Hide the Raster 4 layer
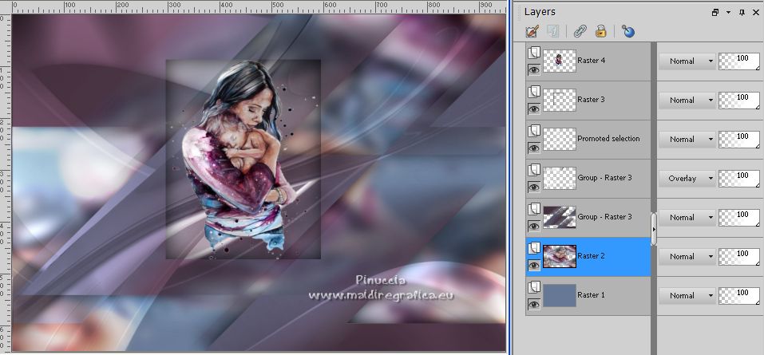The height and width of the screenshot is (355, 764). (534, 69)
